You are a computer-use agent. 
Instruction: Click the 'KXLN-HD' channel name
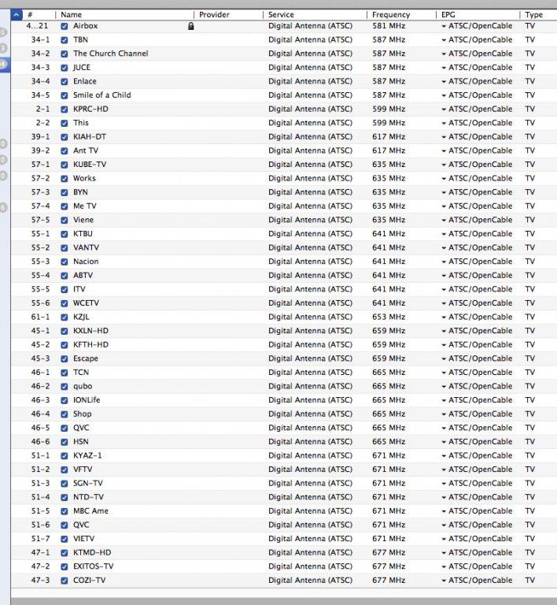(90, 331)
